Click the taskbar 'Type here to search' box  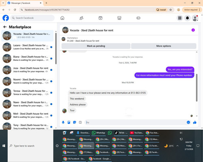pyautogui.click(x=30, y=146)
